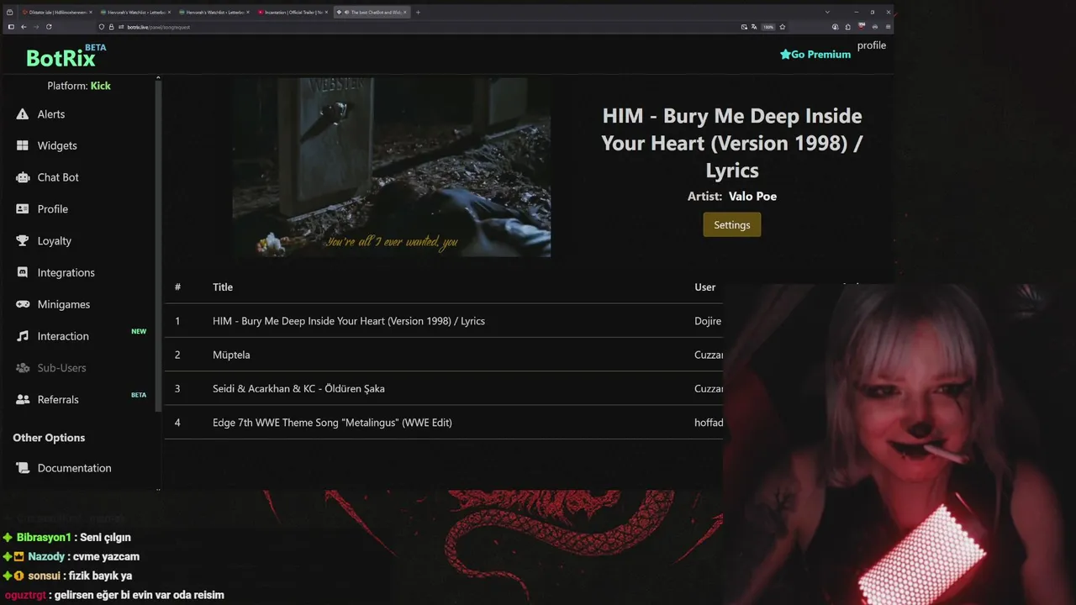The width and height of the screenshot is (1076, 605).
Task: Click the sidebar vertical scrollbar
Action: point(158,244)
